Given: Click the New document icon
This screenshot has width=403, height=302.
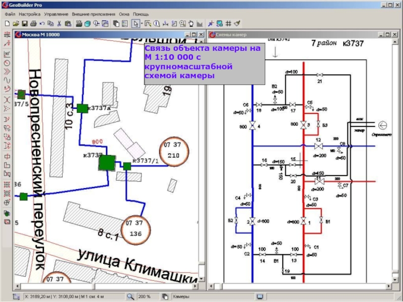Looking at the screenshot, I should click(7, 24).
